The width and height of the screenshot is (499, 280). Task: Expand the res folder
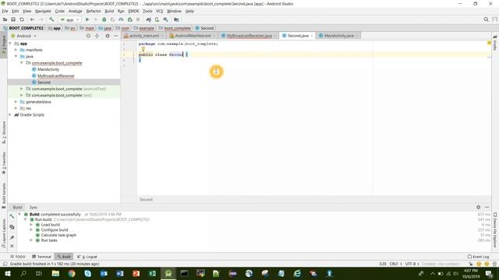click(16, 108)
